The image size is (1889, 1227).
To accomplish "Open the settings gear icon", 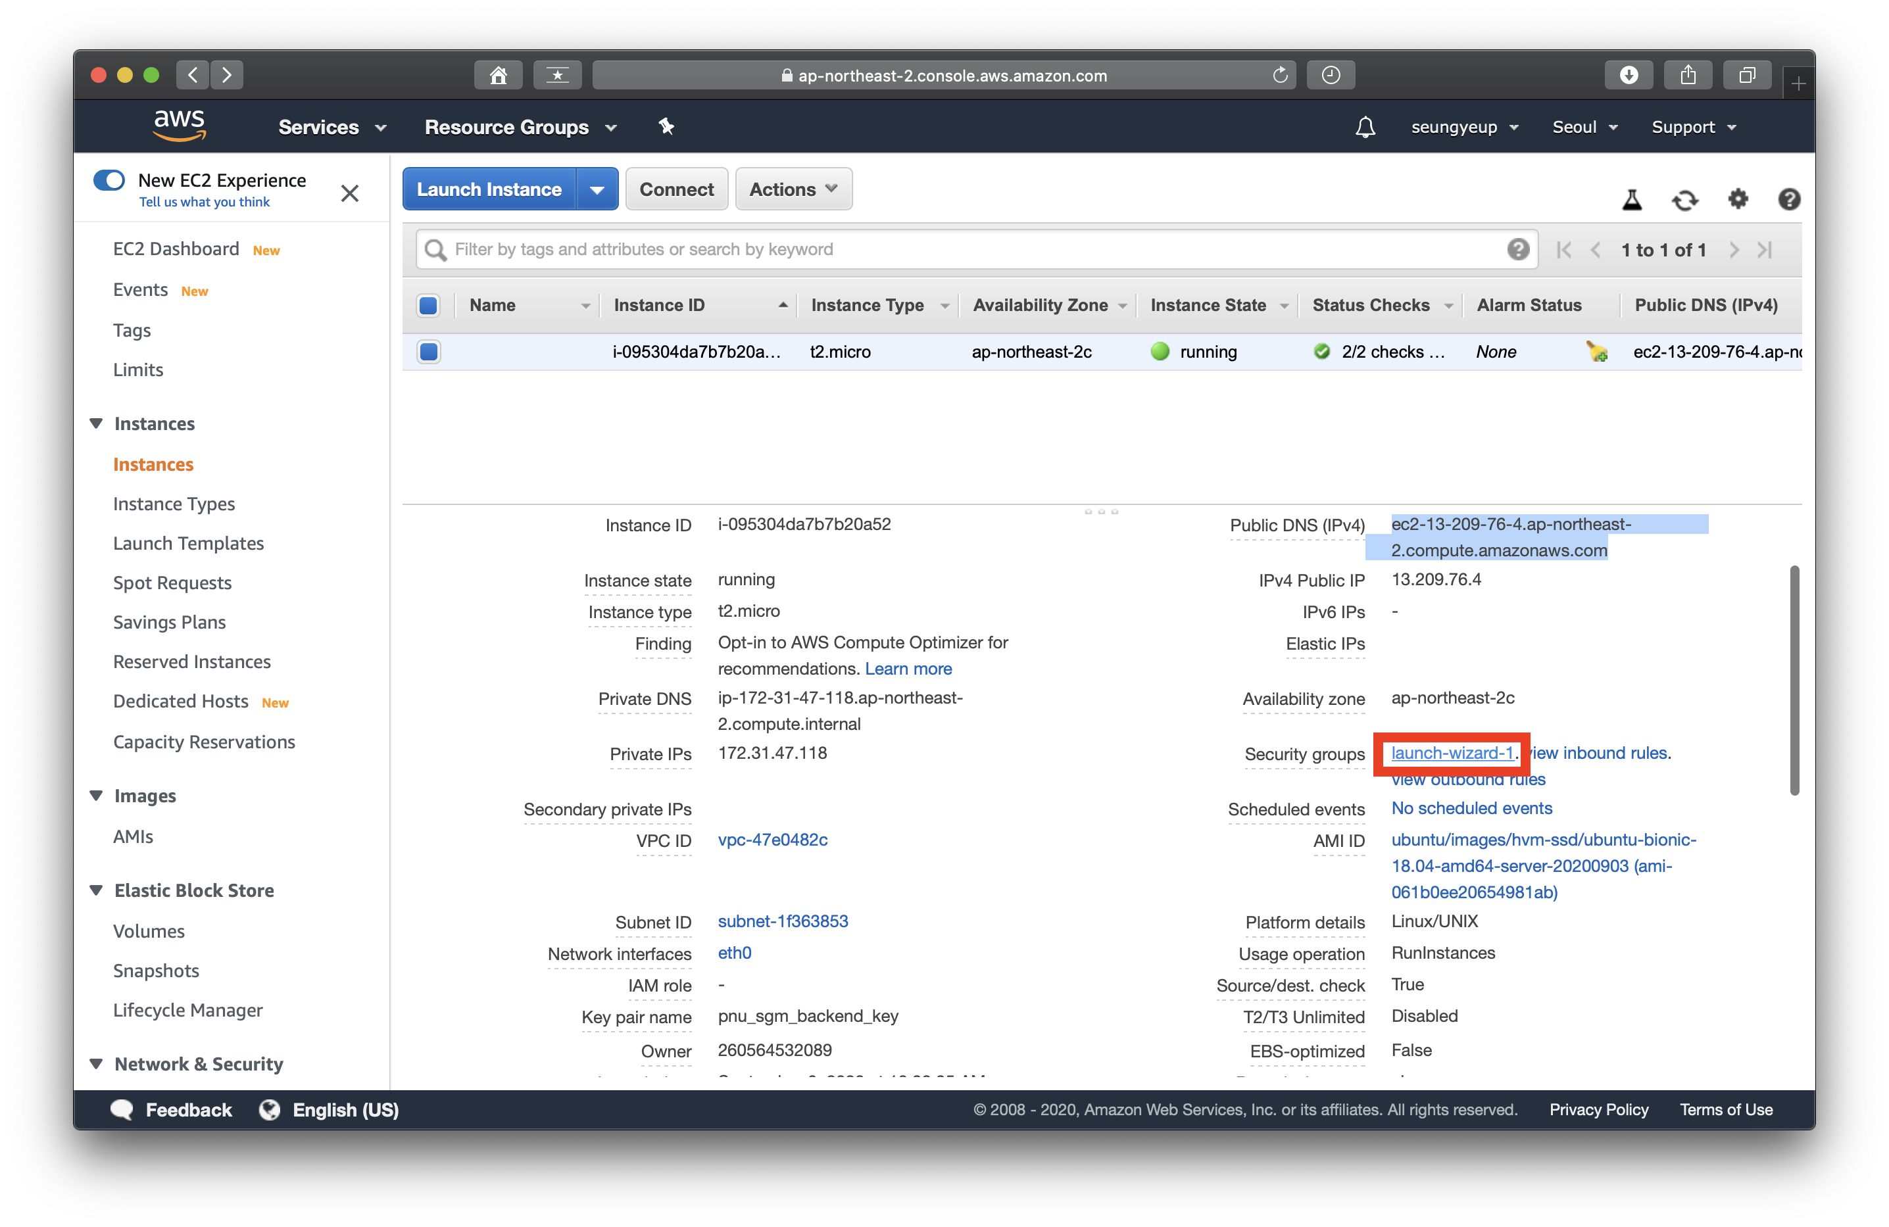I will (x=1738, y=199).
